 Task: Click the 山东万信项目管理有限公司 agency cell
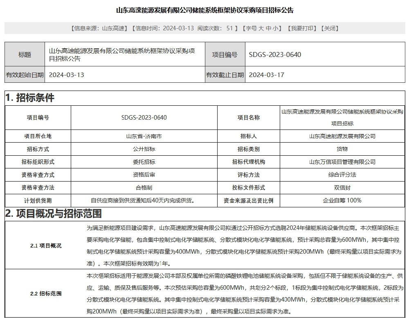tap(342, 162)
